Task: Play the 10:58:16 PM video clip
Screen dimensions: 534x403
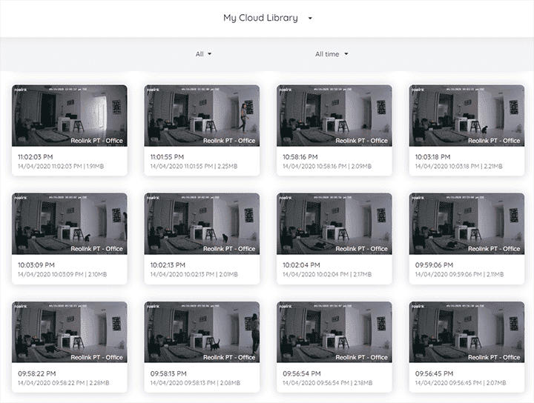Action: click(334, 115)
